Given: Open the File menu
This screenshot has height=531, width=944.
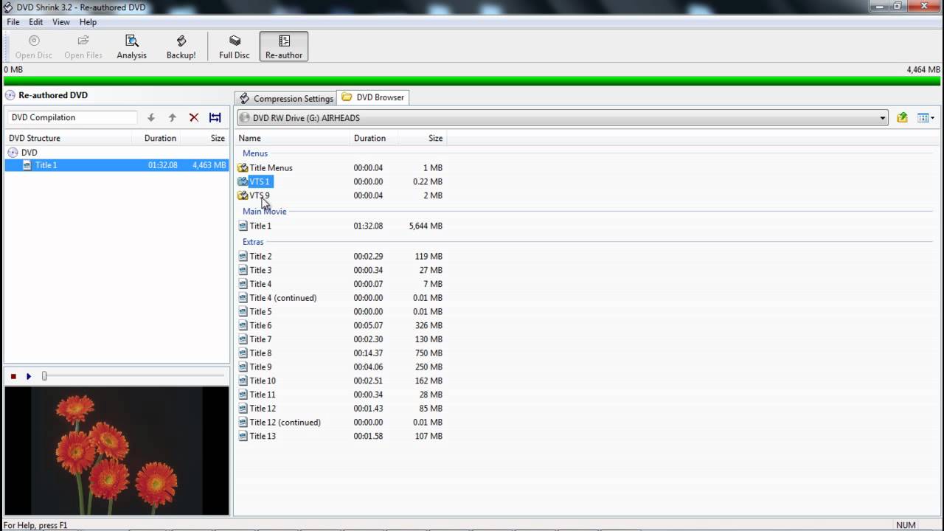Looking at the screenshot, I should tap(13, 22).
